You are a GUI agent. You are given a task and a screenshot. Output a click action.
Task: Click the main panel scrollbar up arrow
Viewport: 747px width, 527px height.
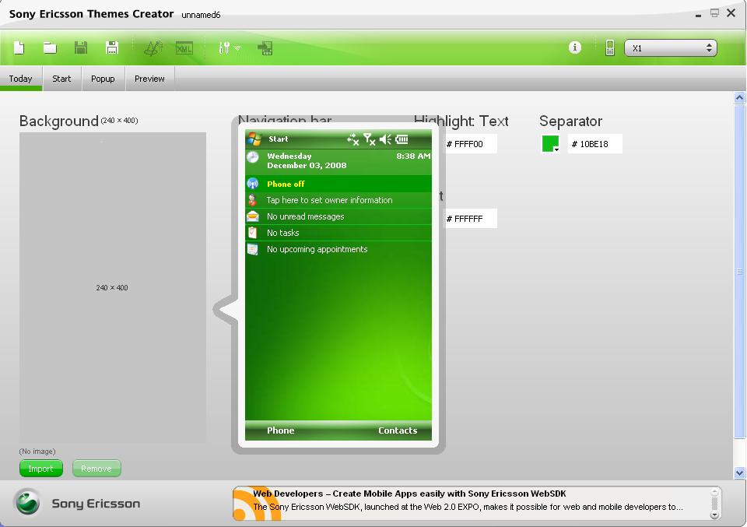[x=739, y=97]
